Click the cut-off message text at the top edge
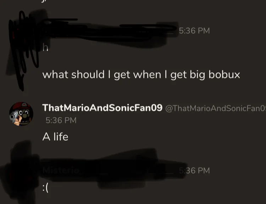266x204 pixels. (x=43, y=1)
